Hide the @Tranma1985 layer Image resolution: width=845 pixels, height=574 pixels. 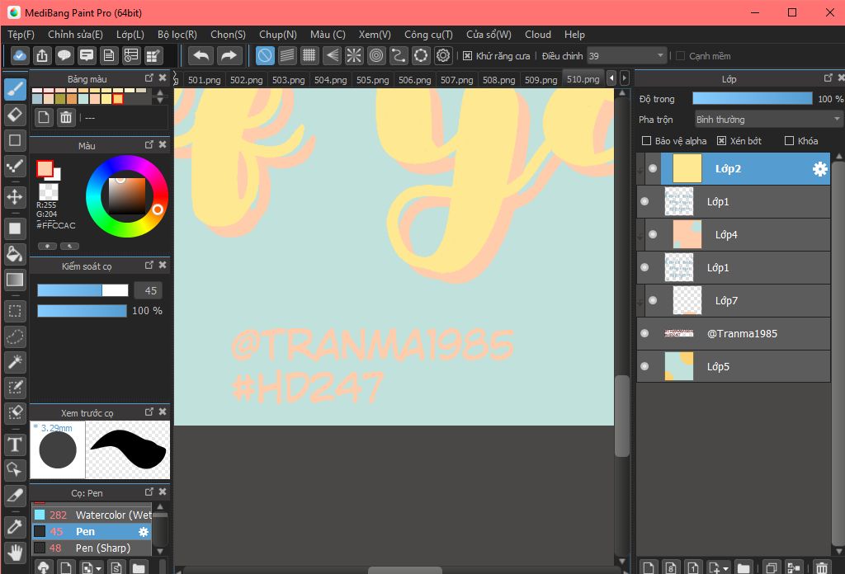pos(644,333)
